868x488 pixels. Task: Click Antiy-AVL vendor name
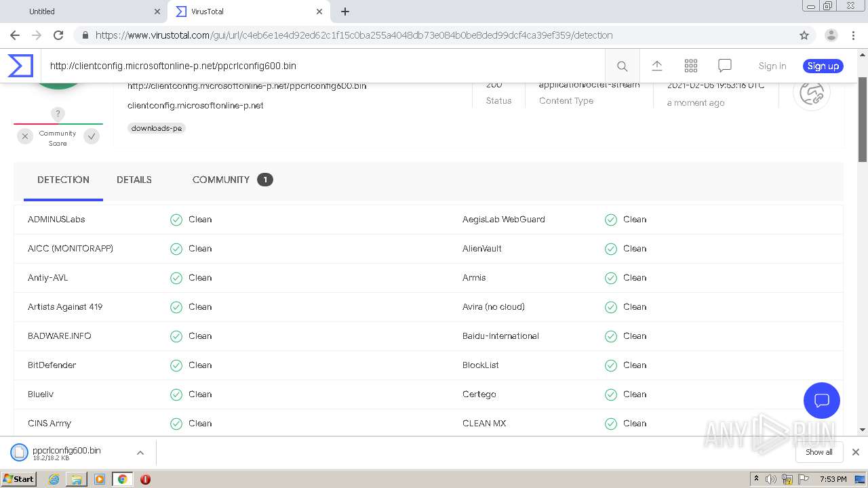coord(48,278)
